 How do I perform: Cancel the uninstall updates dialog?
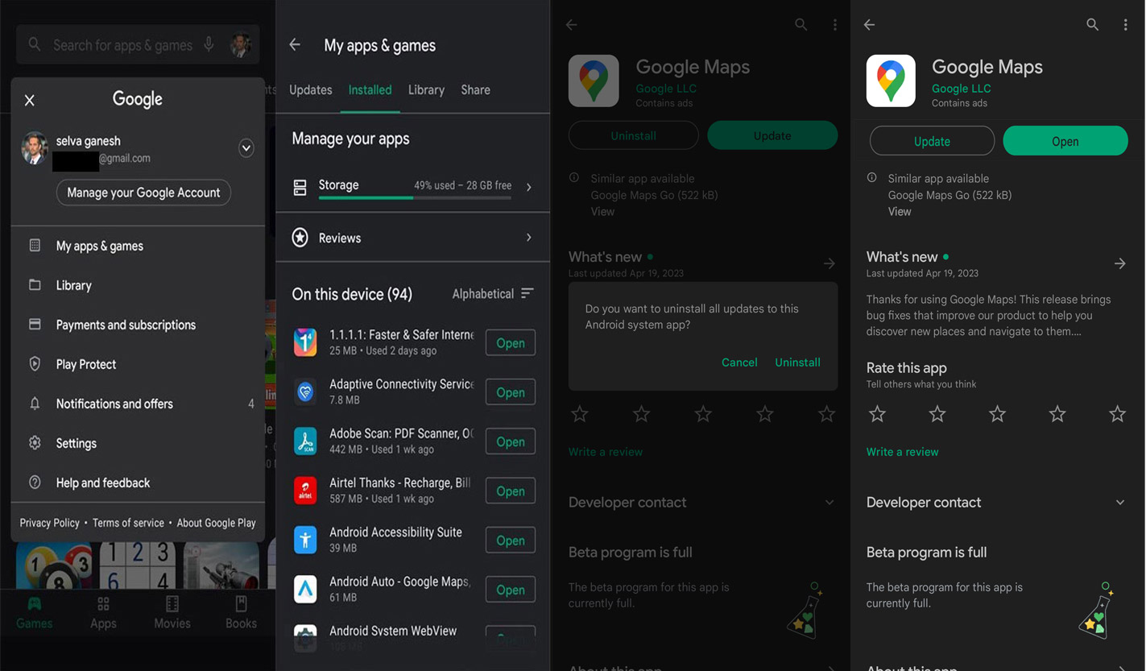pos(739,362)
